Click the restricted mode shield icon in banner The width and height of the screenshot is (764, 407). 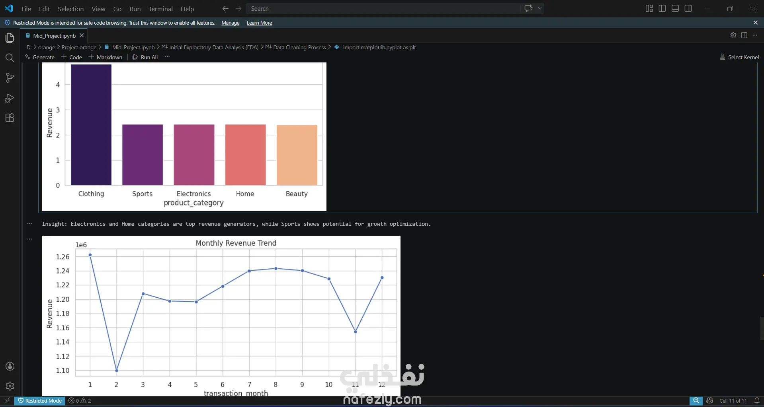coord(7,23)
